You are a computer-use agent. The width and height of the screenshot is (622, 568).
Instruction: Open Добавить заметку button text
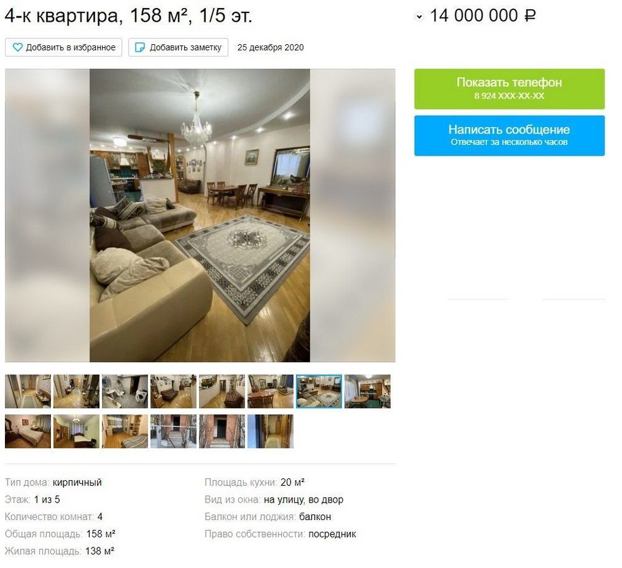click(x=185, y=47)
